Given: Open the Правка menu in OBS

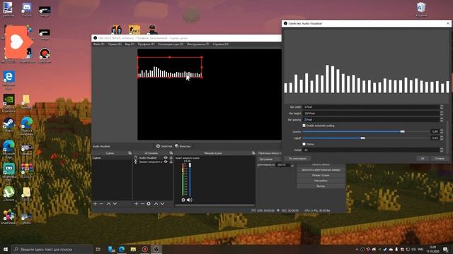Looking at the screenshot, I should pyautogui.click(x=115, y=44).
